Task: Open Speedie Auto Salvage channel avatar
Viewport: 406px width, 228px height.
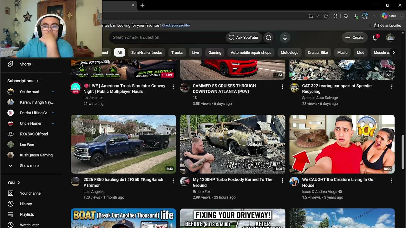Action: 294,88
